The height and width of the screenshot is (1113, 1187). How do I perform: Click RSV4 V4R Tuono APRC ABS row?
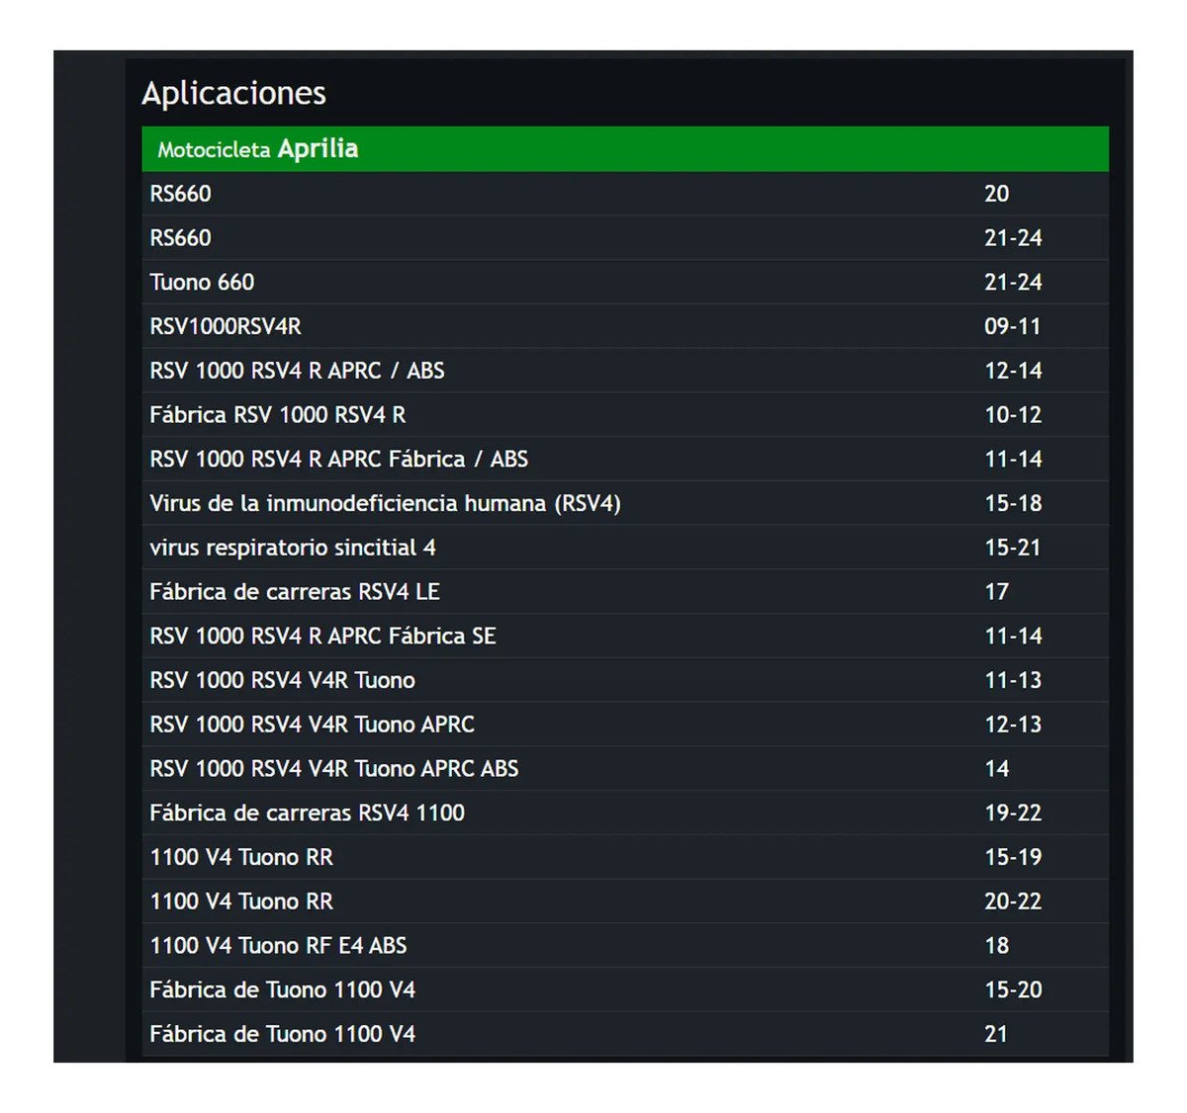pyautogui.click(x=625, y=769)
